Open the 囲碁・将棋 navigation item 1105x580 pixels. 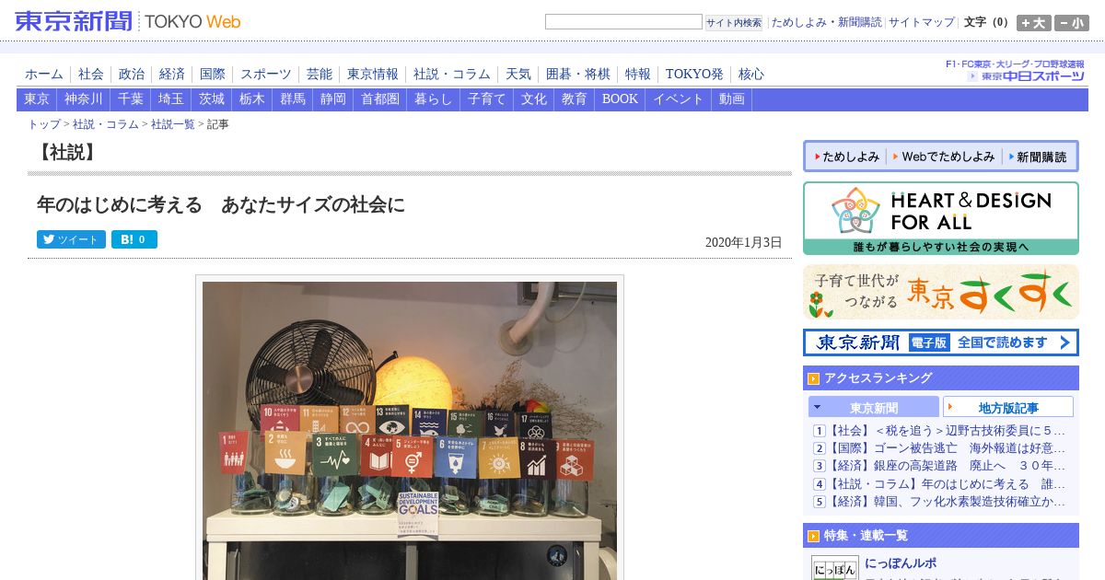578,75
